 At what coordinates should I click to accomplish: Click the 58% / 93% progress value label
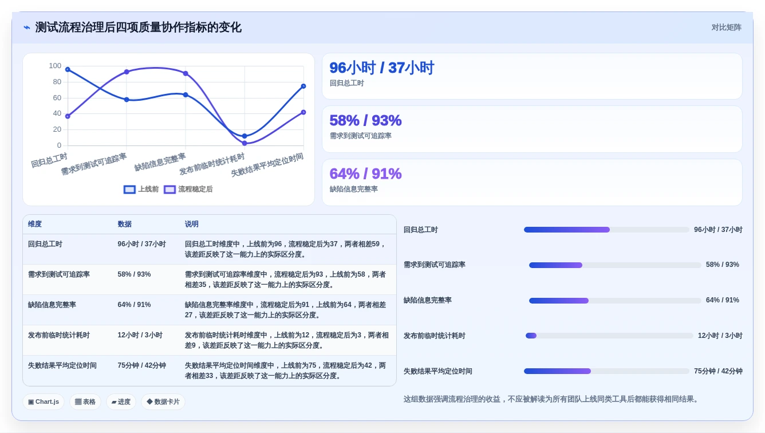(723, 265)
